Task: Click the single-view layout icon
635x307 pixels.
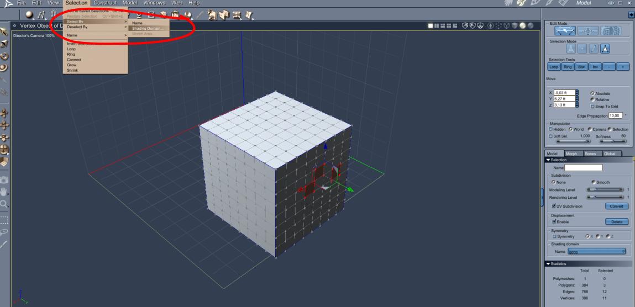Action: [431, 25]
